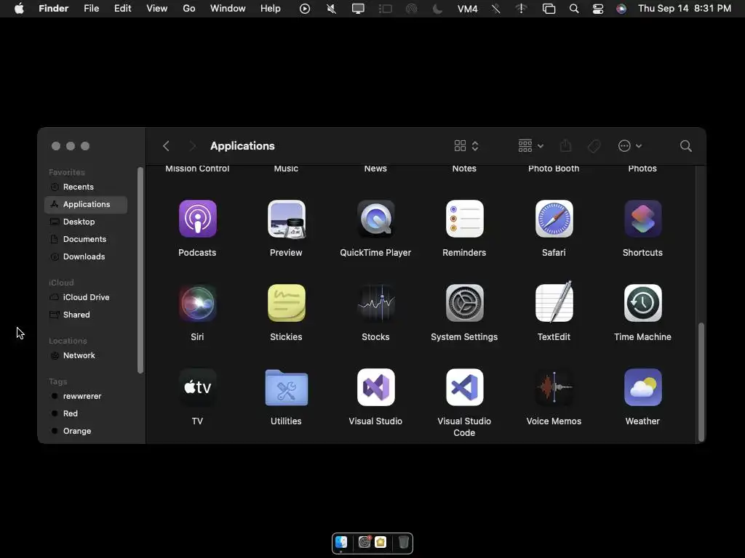Select the Visual Studio Code icon

click(465, 387)
